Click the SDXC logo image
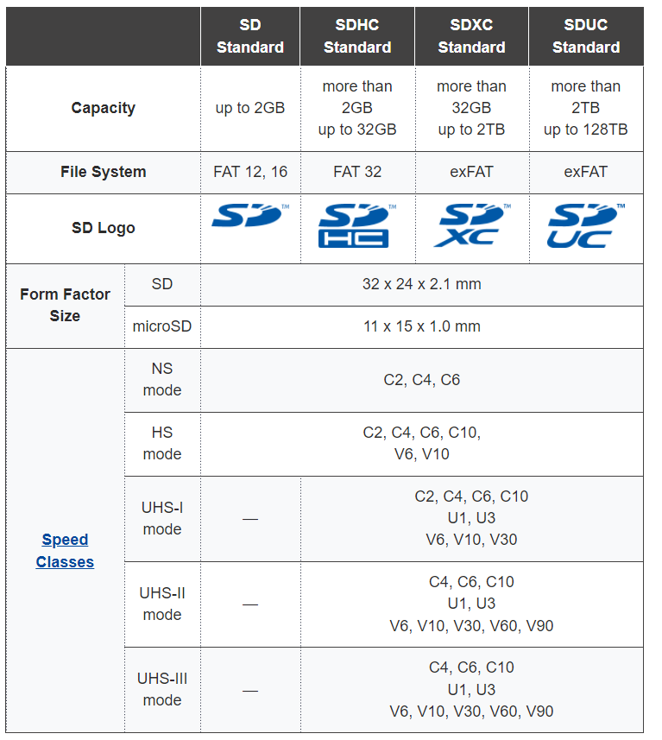The height and width of the screenshot is (740, 662). coord(471,226)
